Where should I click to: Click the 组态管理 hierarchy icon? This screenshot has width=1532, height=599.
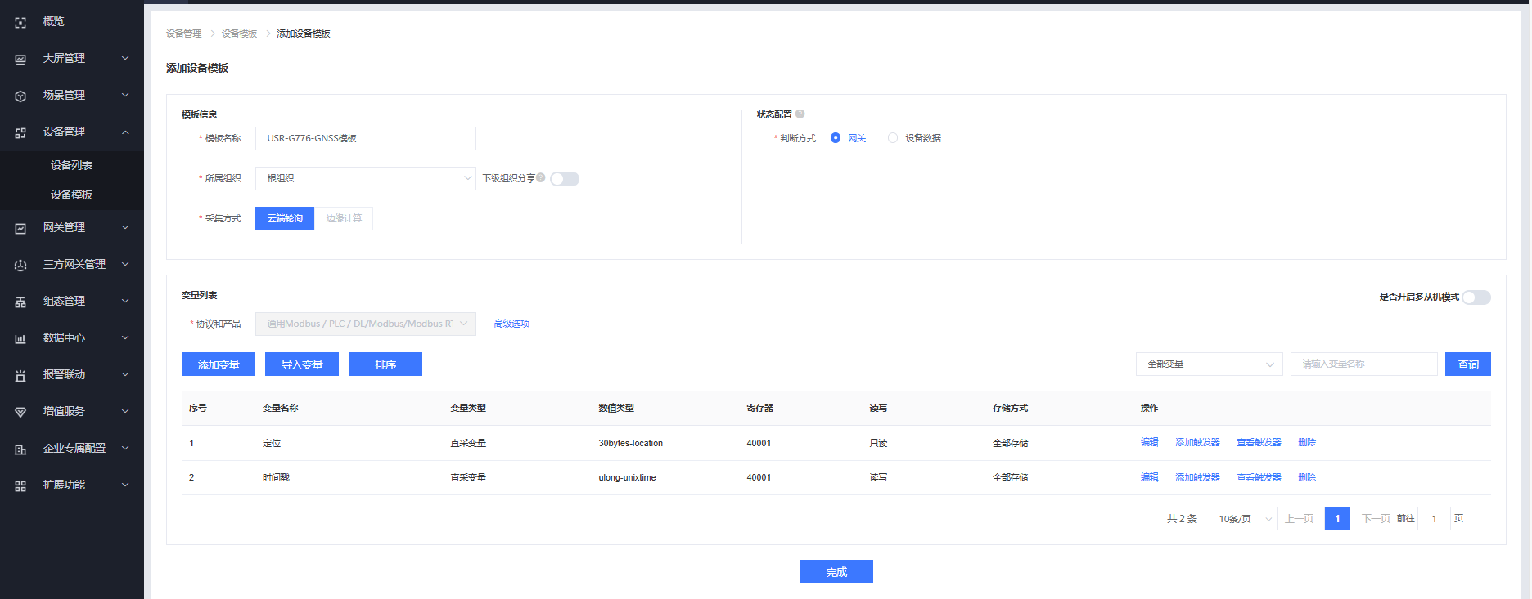click(x=20, y=302)
